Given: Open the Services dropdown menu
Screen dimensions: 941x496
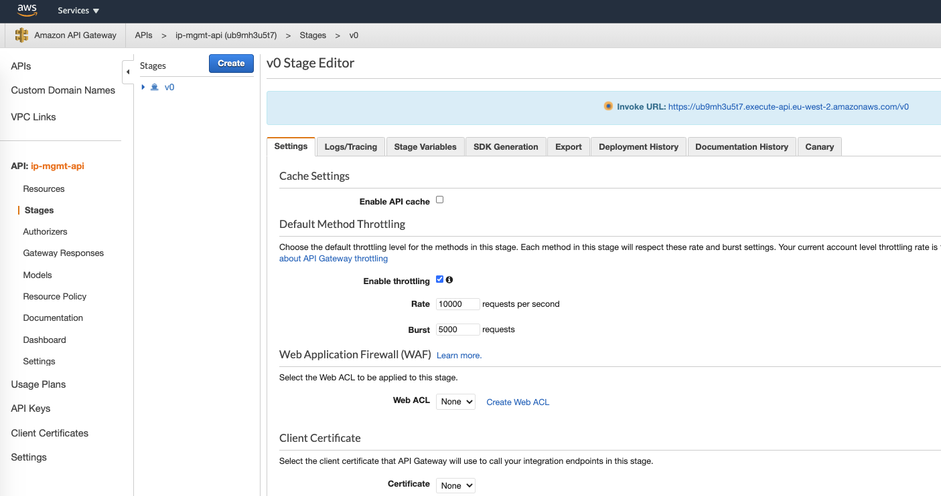Looking at the screenshot, I should [x=78, y=11].
